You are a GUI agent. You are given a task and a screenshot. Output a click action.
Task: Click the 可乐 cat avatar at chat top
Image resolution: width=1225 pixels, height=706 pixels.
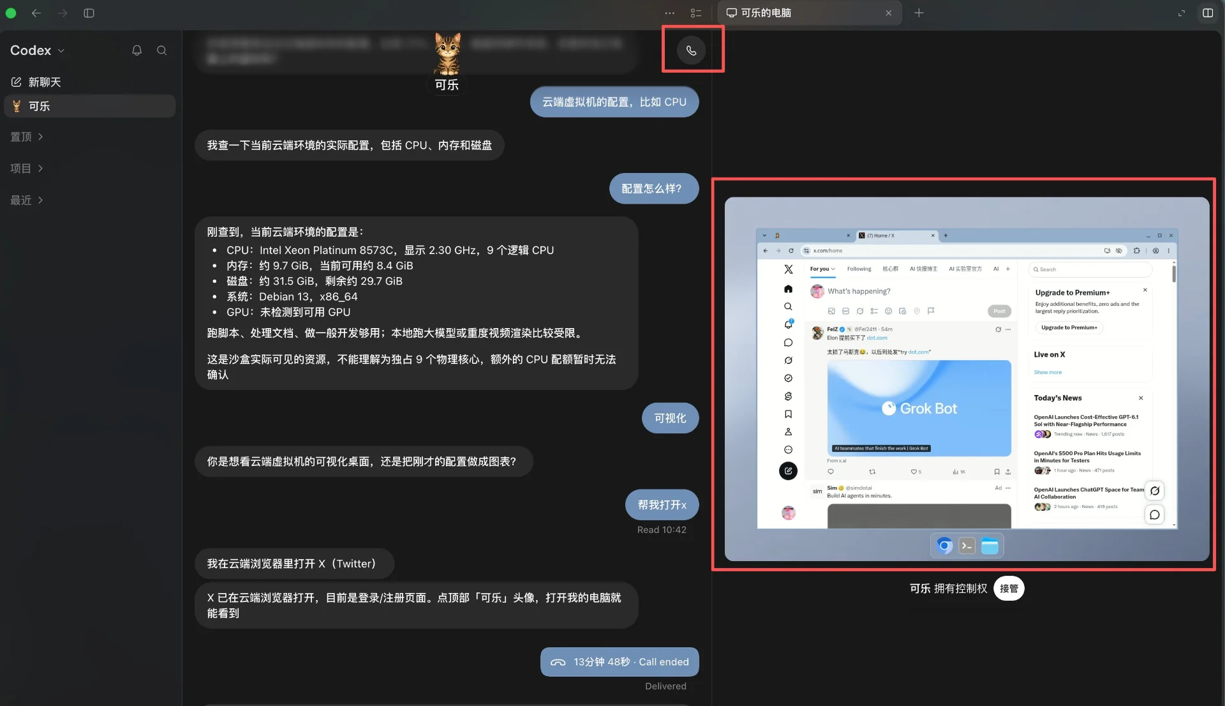[x=447, y=54]
